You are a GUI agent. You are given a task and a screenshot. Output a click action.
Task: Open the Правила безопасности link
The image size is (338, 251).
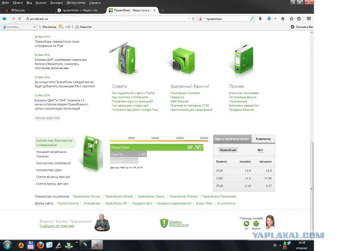179,224
